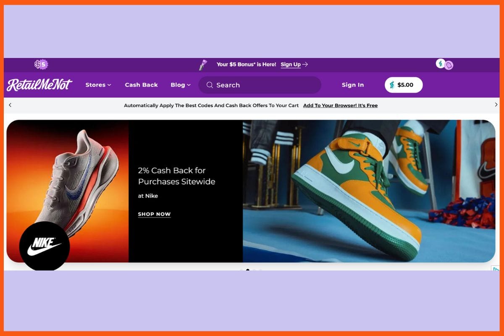Screen dimensions: 504x336
Task: Show previous announcement with left arrow
Action: 10,105
